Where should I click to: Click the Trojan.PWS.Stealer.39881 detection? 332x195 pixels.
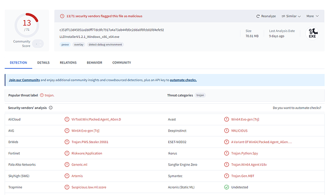pos(90,142)
